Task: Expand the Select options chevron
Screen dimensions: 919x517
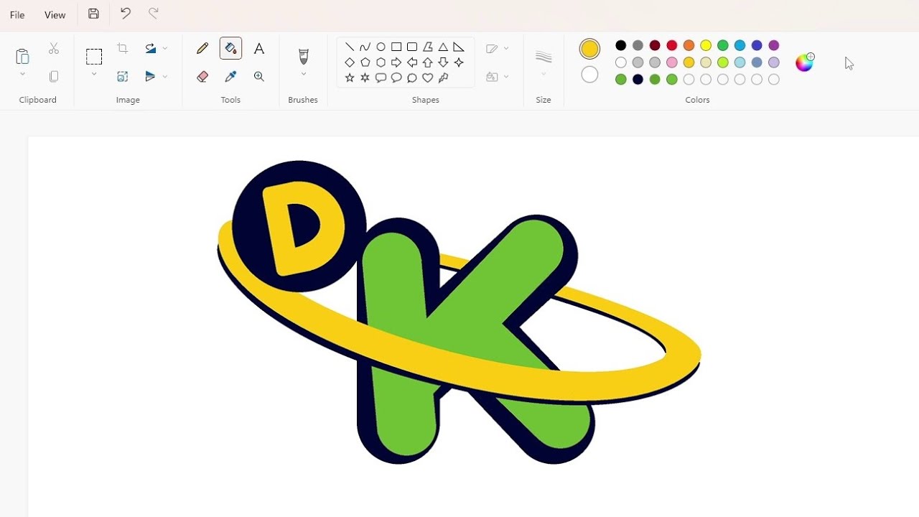Action: pos(94,74)
